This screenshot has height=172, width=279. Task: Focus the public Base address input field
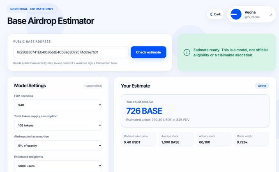[x=71, y=52]
